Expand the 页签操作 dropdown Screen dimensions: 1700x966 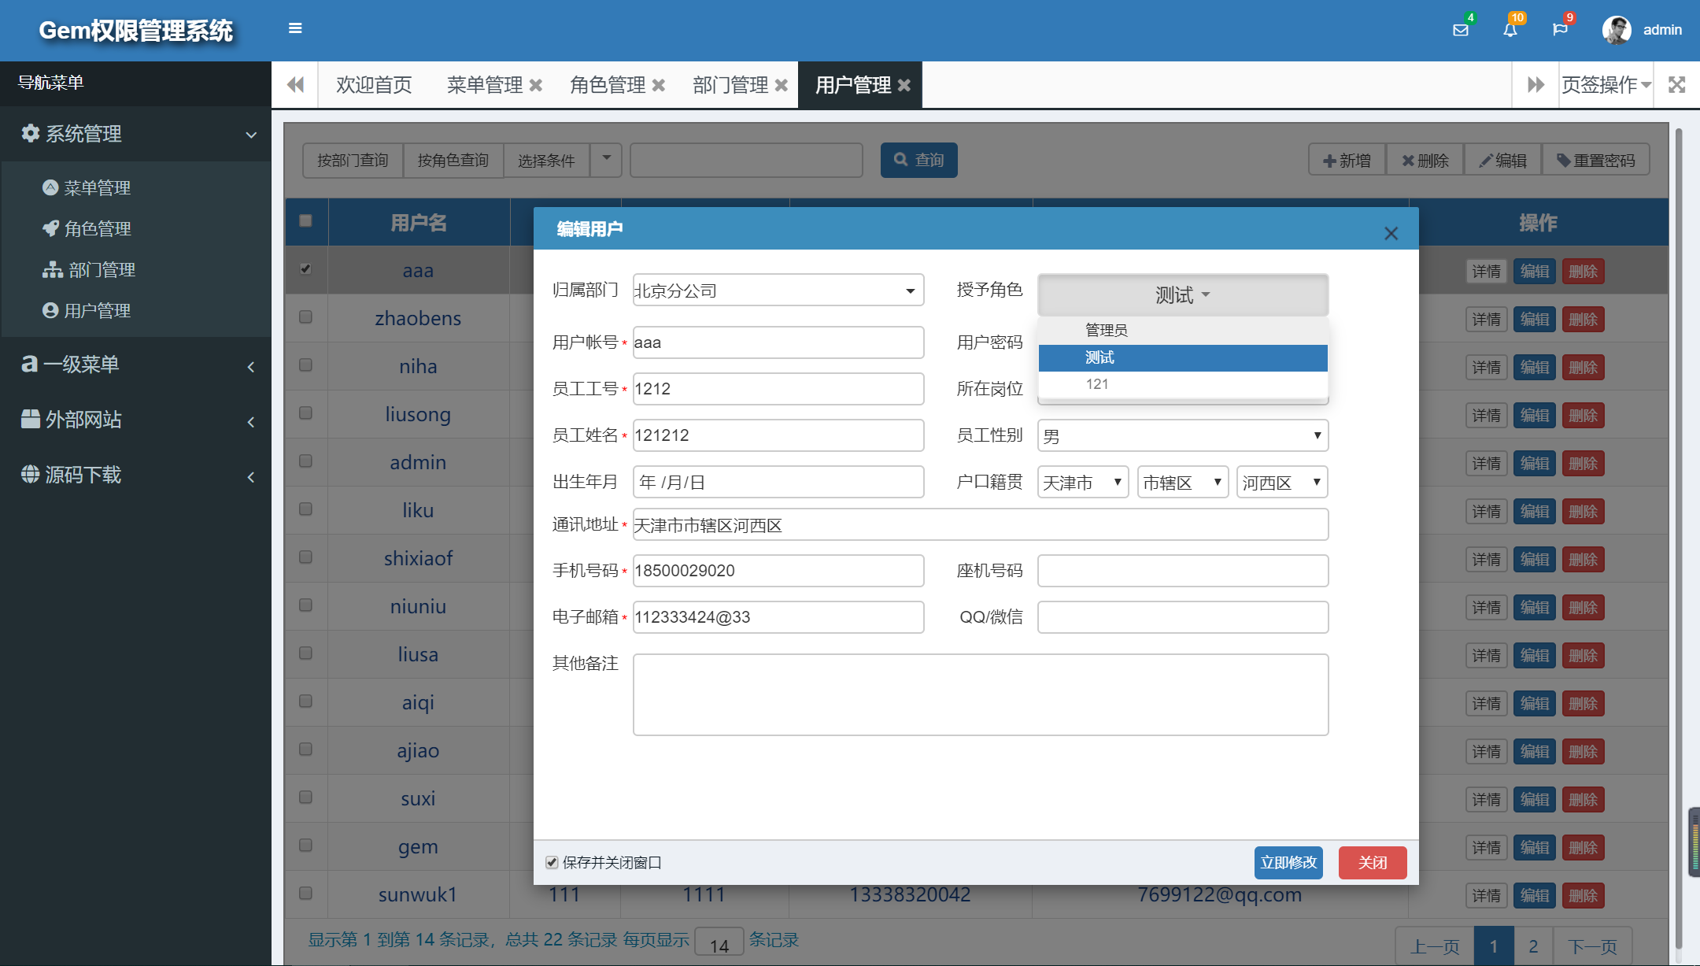pyautogui.click(x=1605, y=84)
